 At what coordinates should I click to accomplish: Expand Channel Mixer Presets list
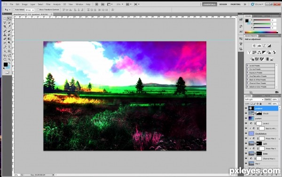click(x=248, y=83)
